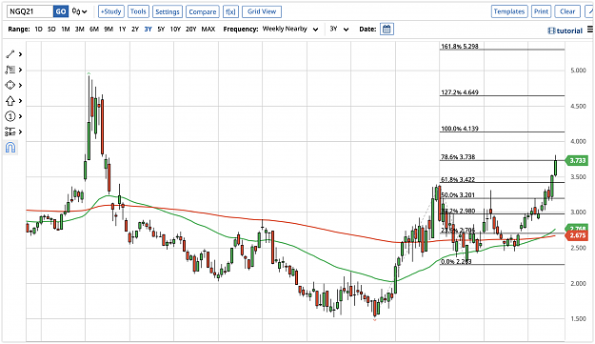Click the 50.0% 3.201 Fibonacci label
This screenshot has height=344, width=595.
pos(458,195)
